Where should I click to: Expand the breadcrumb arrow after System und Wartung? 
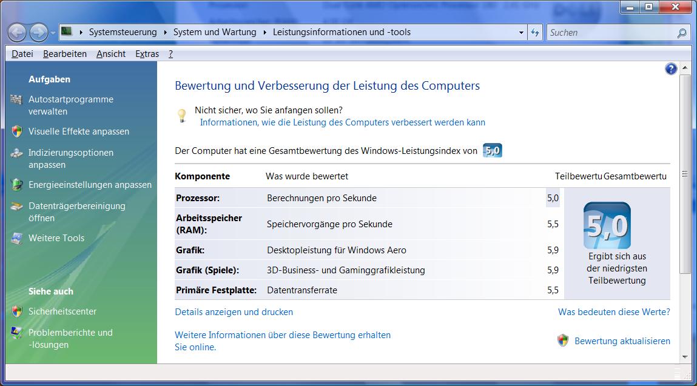pyautogui.click(x=265, y=33)
